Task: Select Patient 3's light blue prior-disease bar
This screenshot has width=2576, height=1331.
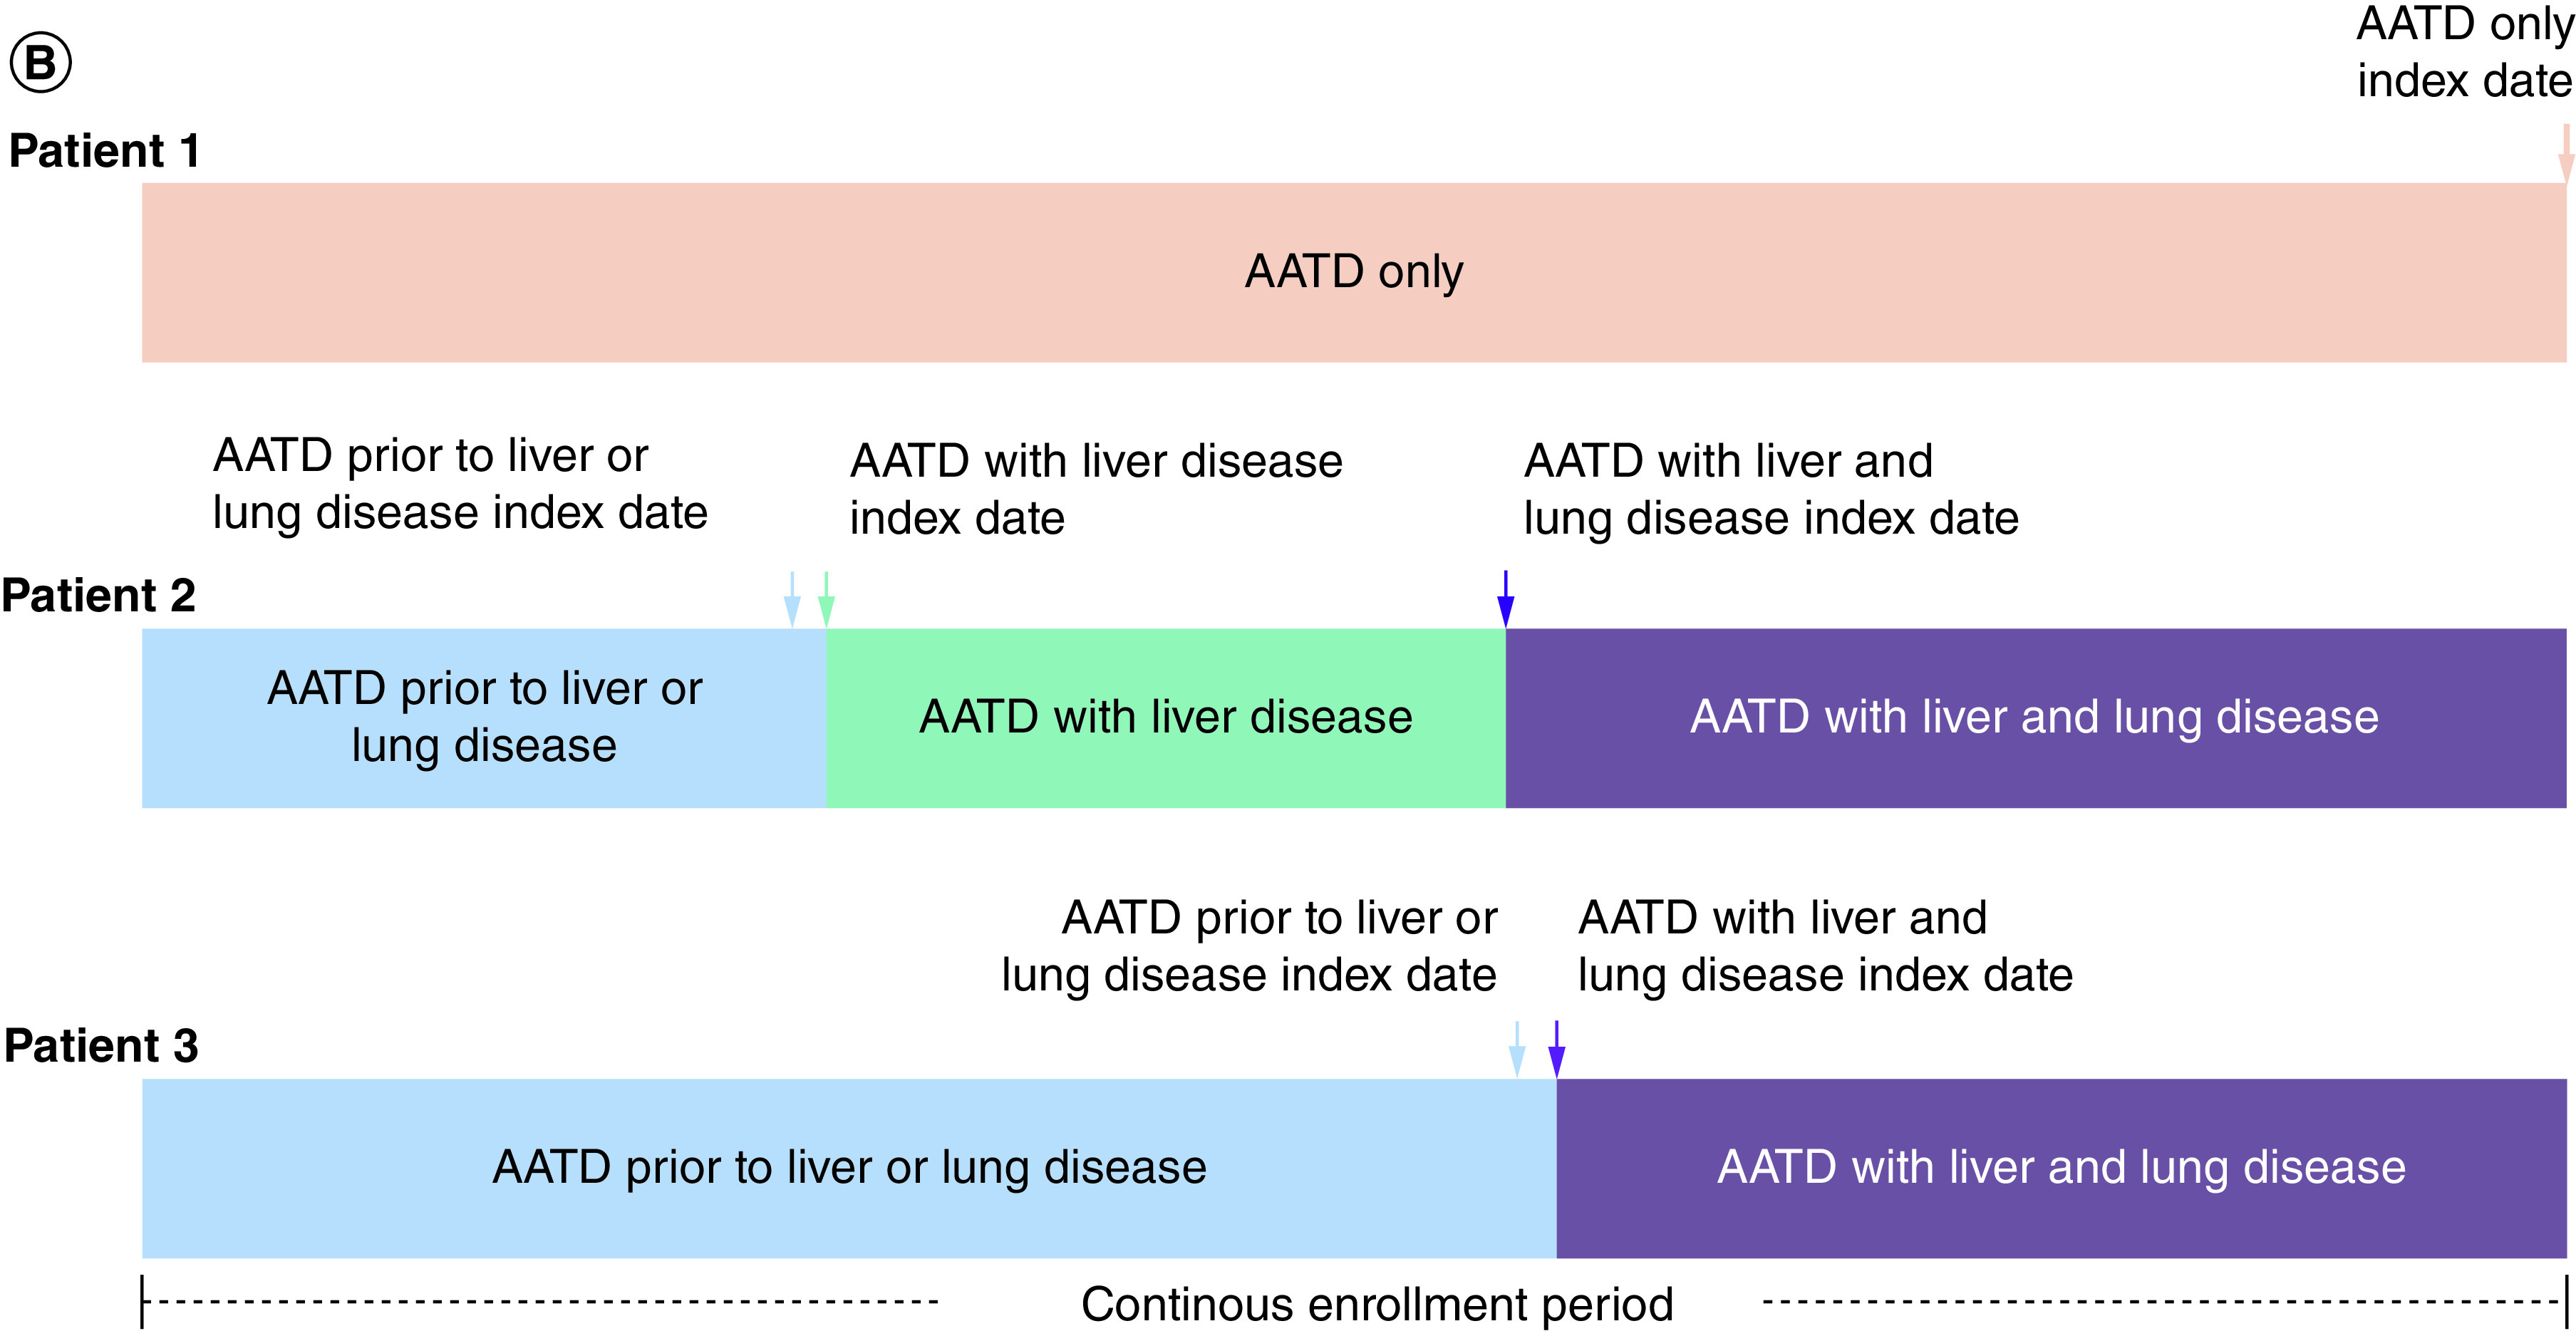Action: 849,1168
